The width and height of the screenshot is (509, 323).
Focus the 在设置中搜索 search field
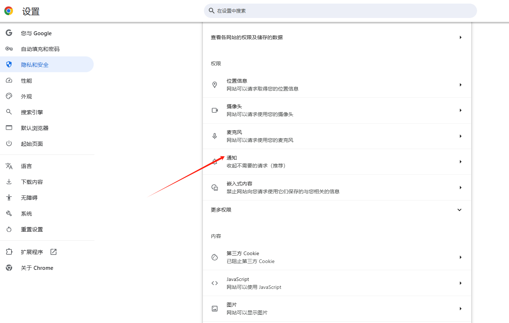(340, 11)
